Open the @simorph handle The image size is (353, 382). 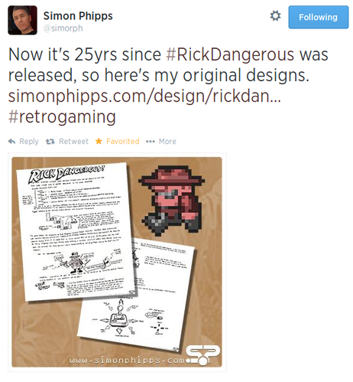click(x=63, y=28)
